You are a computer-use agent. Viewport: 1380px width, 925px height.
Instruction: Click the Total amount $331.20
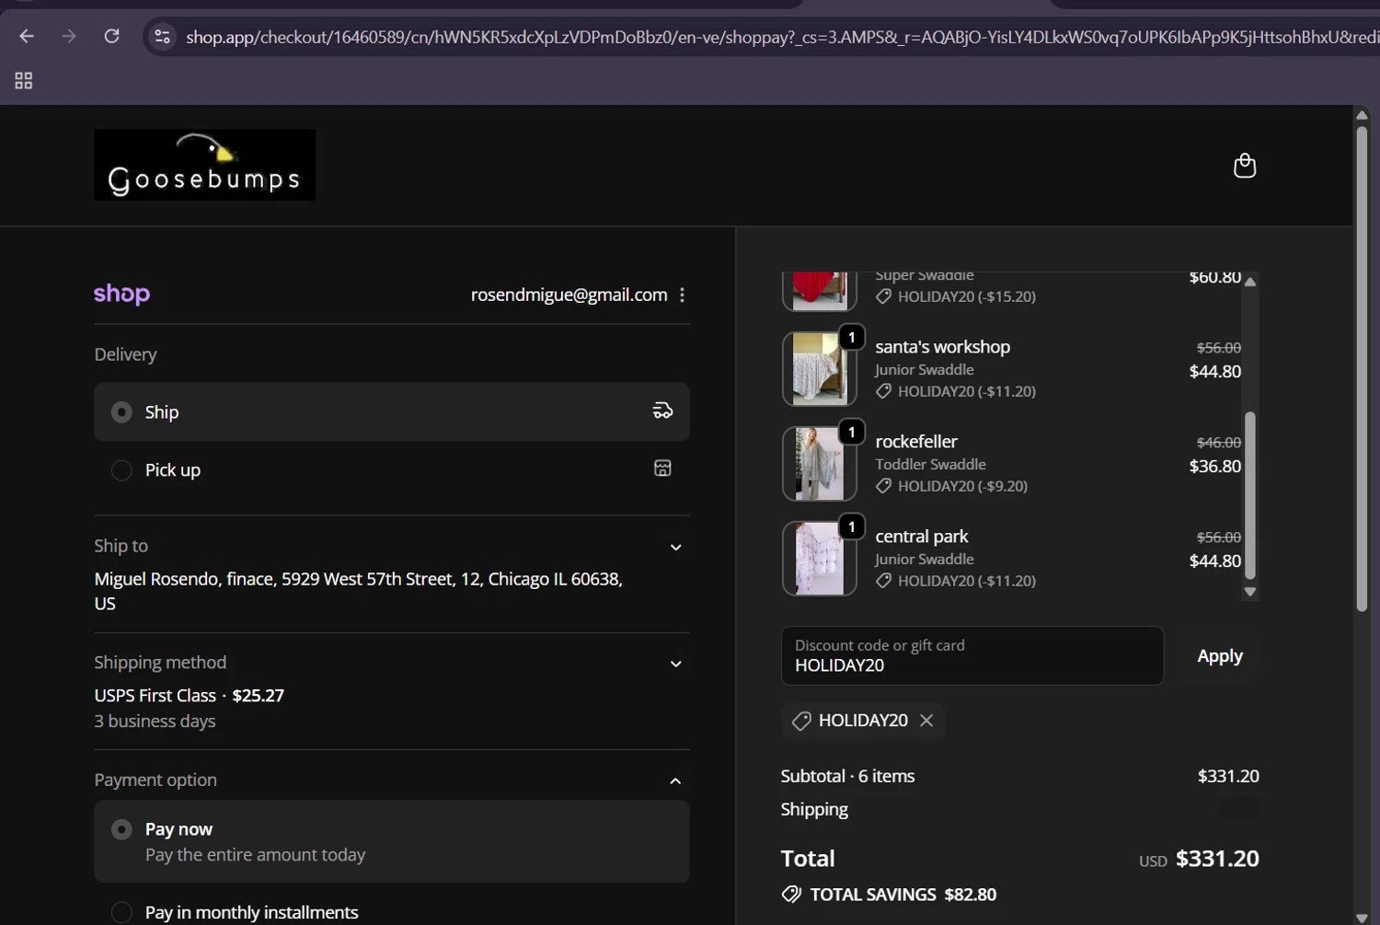point(1217,859)
